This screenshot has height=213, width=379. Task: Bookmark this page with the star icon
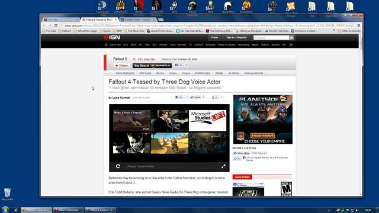click(x=353, y=25)
